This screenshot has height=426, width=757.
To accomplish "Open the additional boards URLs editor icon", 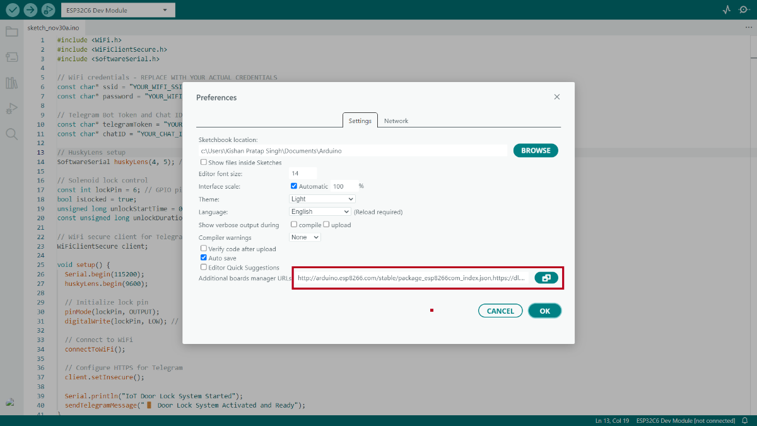I will point(546,278).
